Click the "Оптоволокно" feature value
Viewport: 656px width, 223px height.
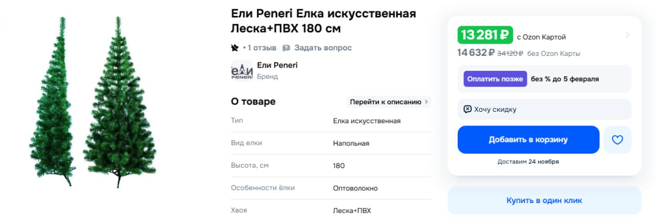coord(355,188)
